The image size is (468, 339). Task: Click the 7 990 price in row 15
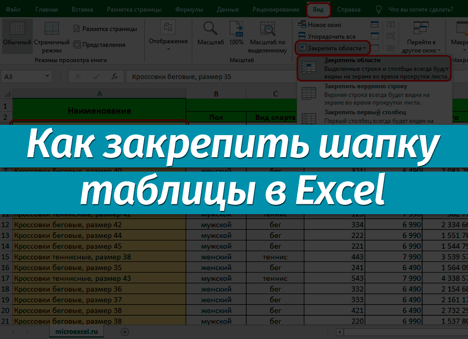394,257
